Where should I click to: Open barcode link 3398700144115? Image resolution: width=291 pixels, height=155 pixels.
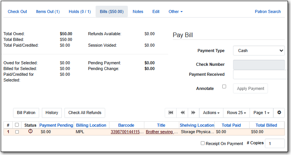127,132
